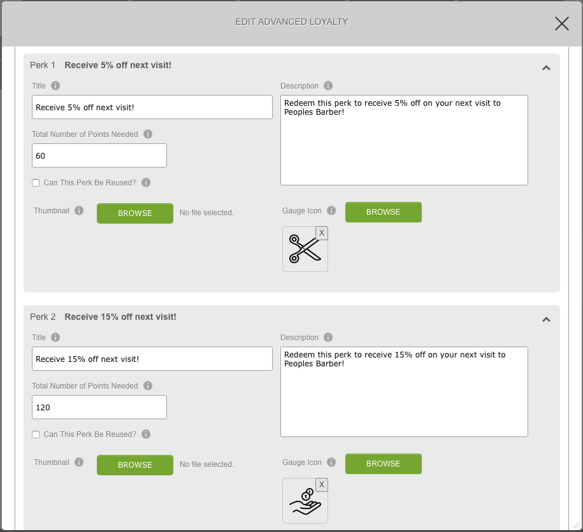Browse for Perk 2 thumbnail file

(x=135, y=465)
